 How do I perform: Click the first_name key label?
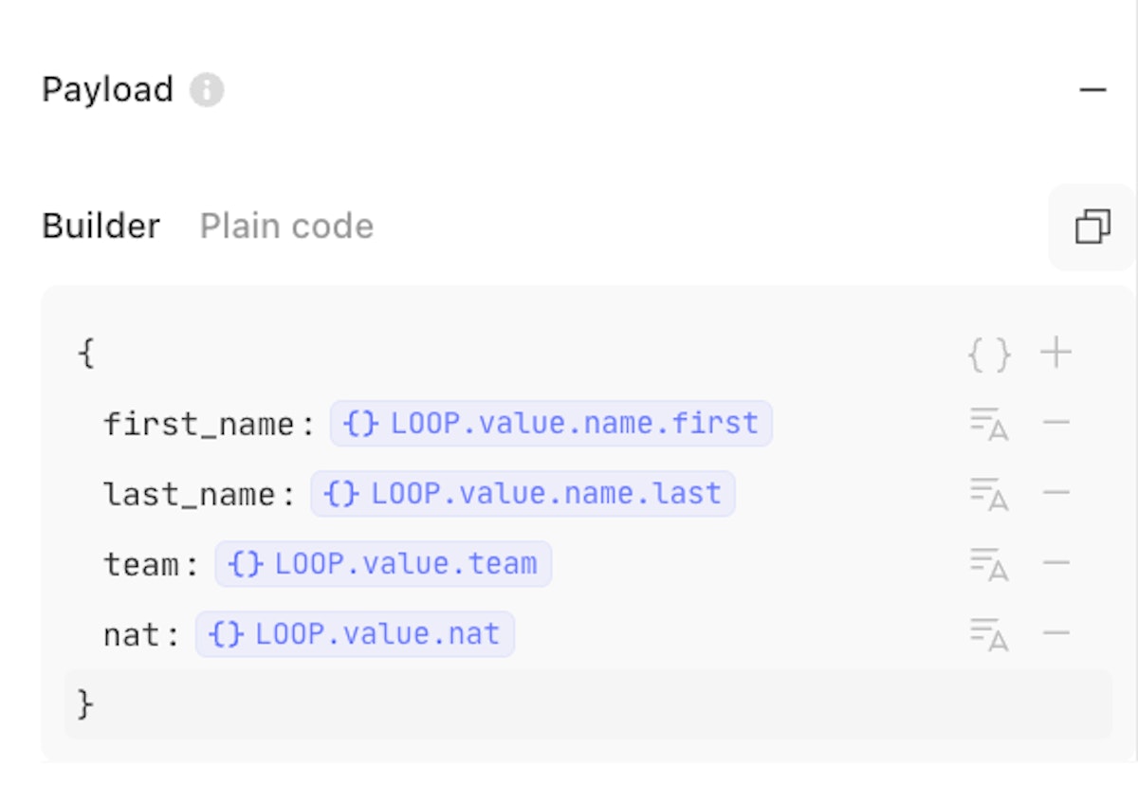(198, 424)
